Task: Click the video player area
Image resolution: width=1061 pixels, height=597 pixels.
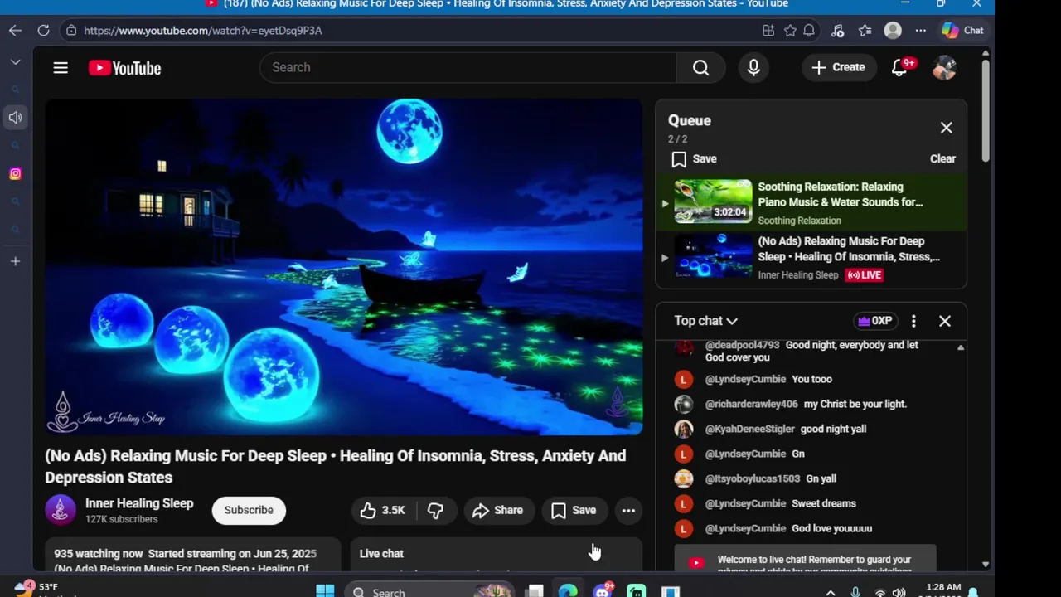Action: pos(343,267)
